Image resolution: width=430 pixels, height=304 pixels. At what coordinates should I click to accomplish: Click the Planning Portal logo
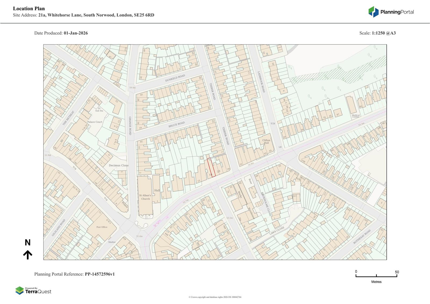coord(391,12)
